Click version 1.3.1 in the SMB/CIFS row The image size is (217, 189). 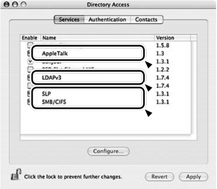point(163,102)
